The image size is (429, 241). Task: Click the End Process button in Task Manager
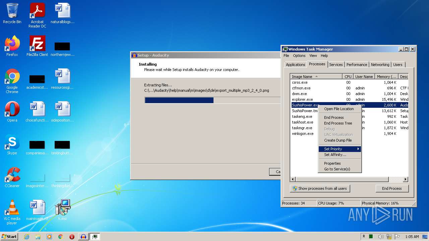(x=392, y=188)
